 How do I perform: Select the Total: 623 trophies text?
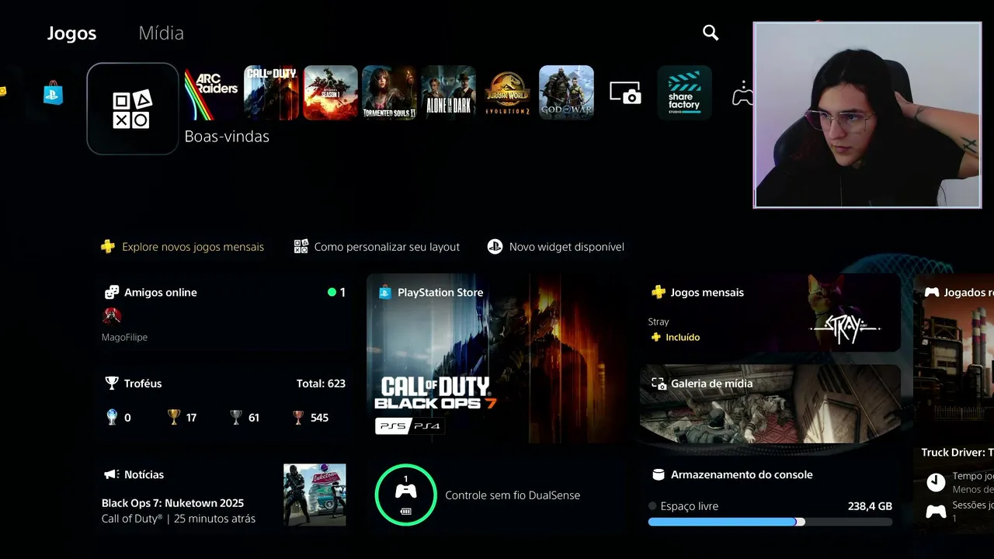(321, 384)
